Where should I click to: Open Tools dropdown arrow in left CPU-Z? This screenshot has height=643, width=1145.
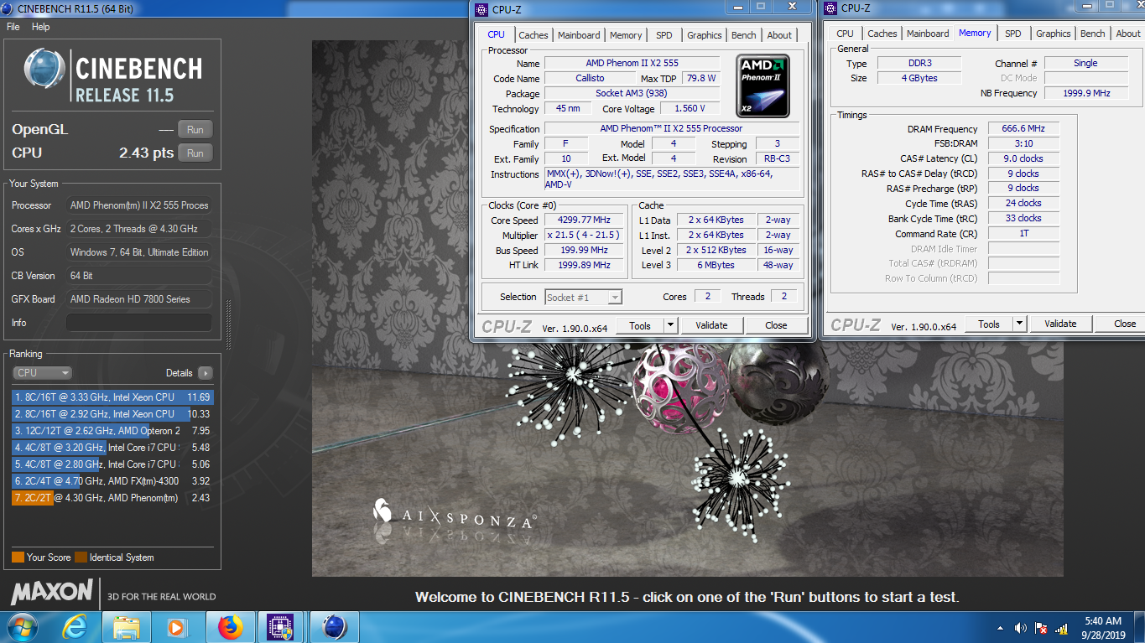tap(671, 325)
